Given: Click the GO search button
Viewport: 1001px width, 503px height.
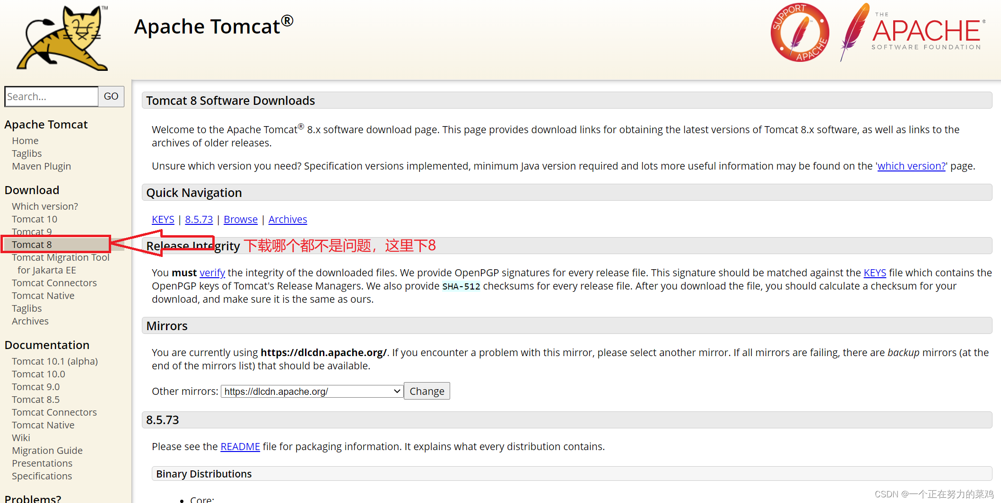Looking at the screenshot, I should 111,96.
